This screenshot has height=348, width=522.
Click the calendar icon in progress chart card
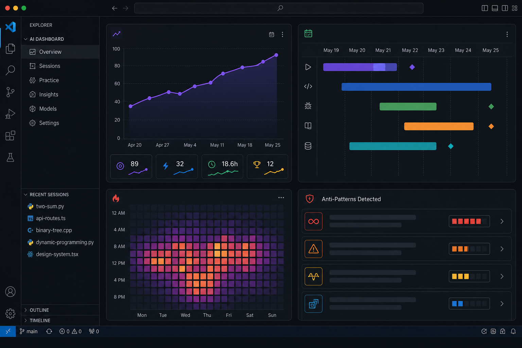click(272, 34)
